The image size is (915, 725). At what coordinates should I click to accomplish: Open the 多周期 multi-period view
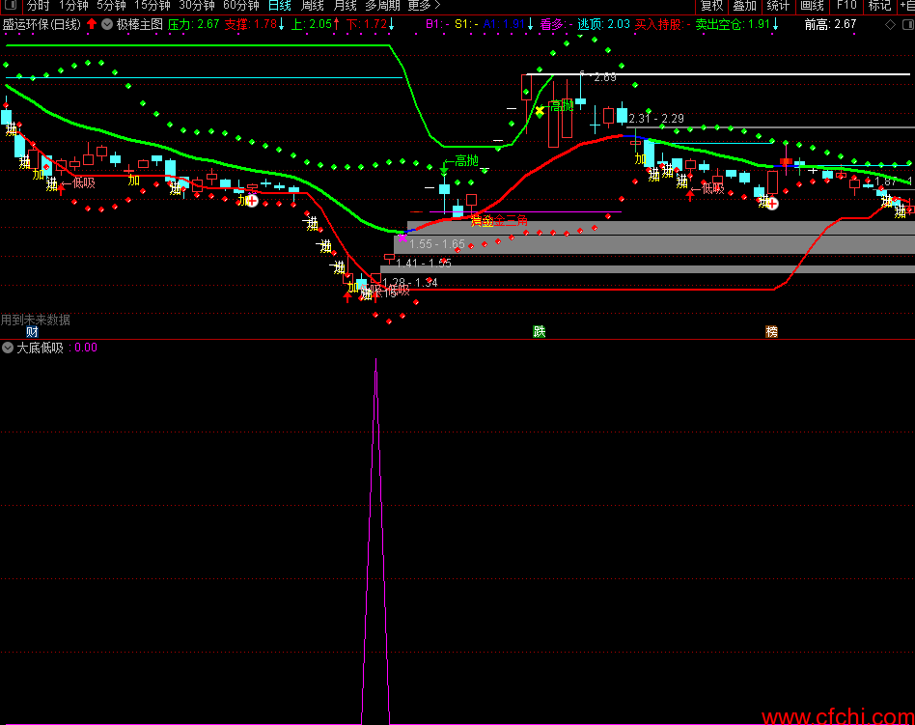point(382,6)
